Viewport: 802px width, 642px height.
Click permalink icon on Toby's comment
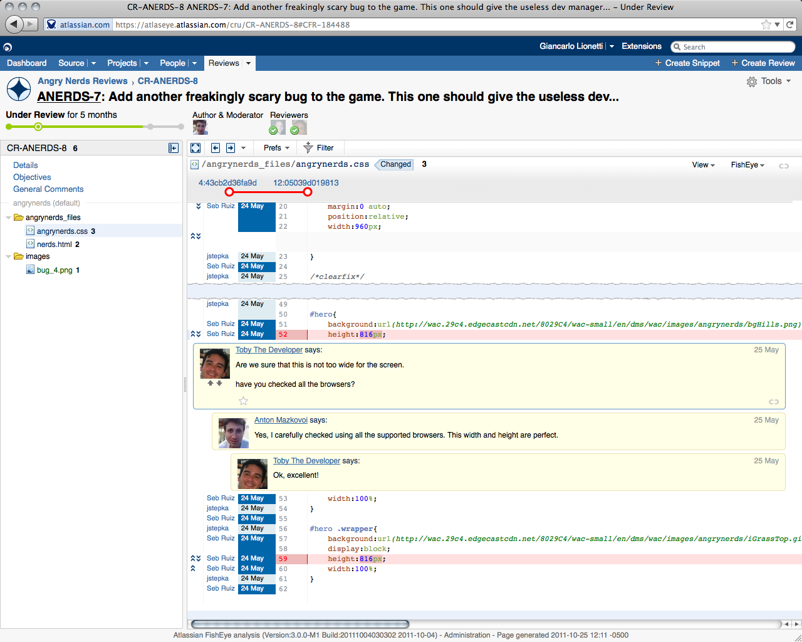click(x=774, y=402)
